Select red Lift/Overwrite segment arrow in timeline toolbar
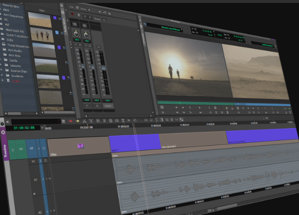Image resolution: width=299 pixels, height=215 pixels. (70, 121)
